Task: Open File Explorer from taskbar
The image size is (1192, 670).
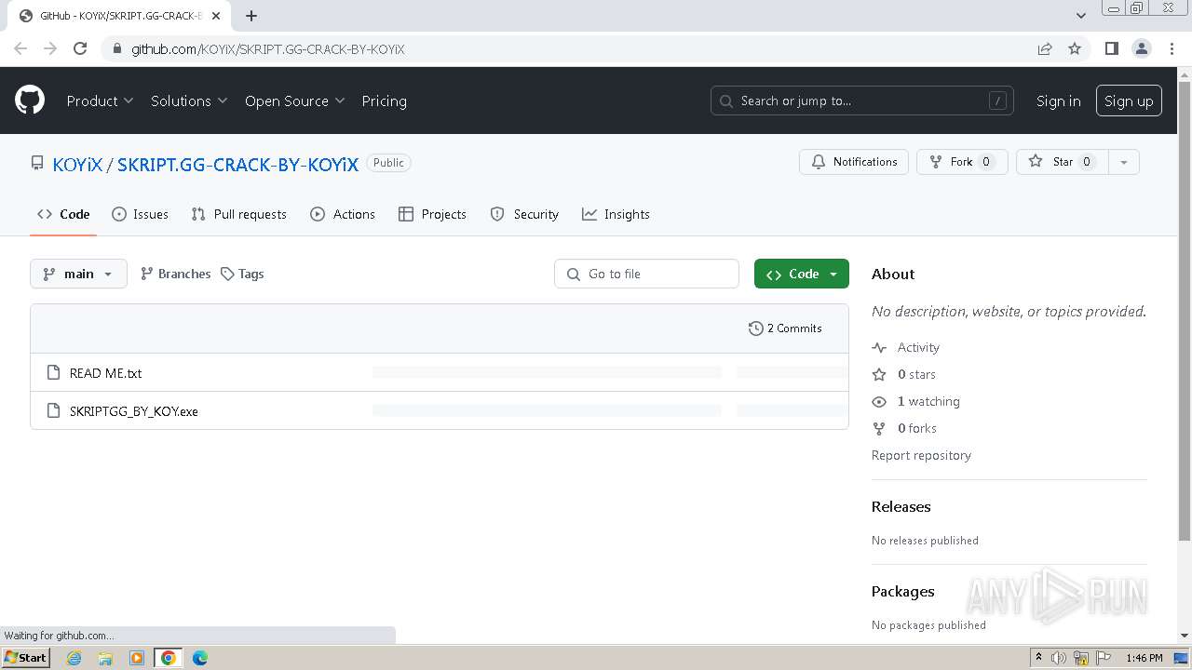Action: (105, 658)
